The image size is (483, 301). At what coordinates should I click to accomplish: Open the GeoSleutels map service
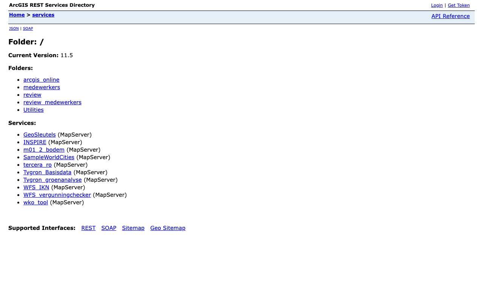coord(40,135)
